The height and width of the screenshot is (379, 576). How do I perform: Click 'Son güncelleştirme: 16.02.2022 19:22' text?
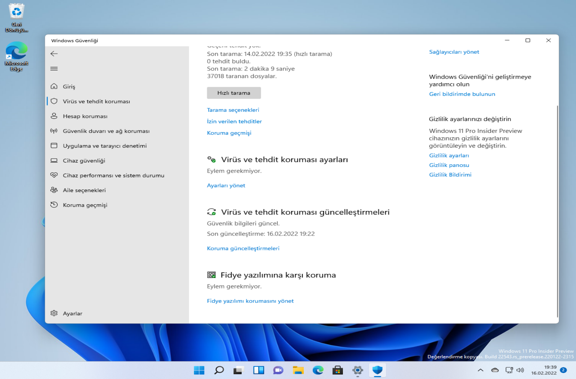pos(261,234)
